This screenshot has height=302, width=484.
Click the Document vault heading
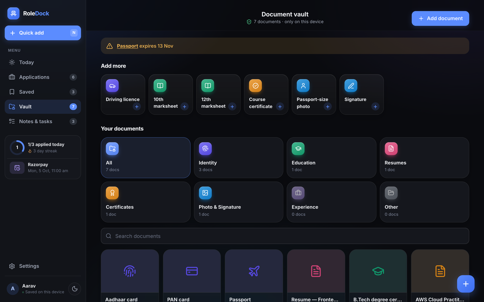coord(285,14)
